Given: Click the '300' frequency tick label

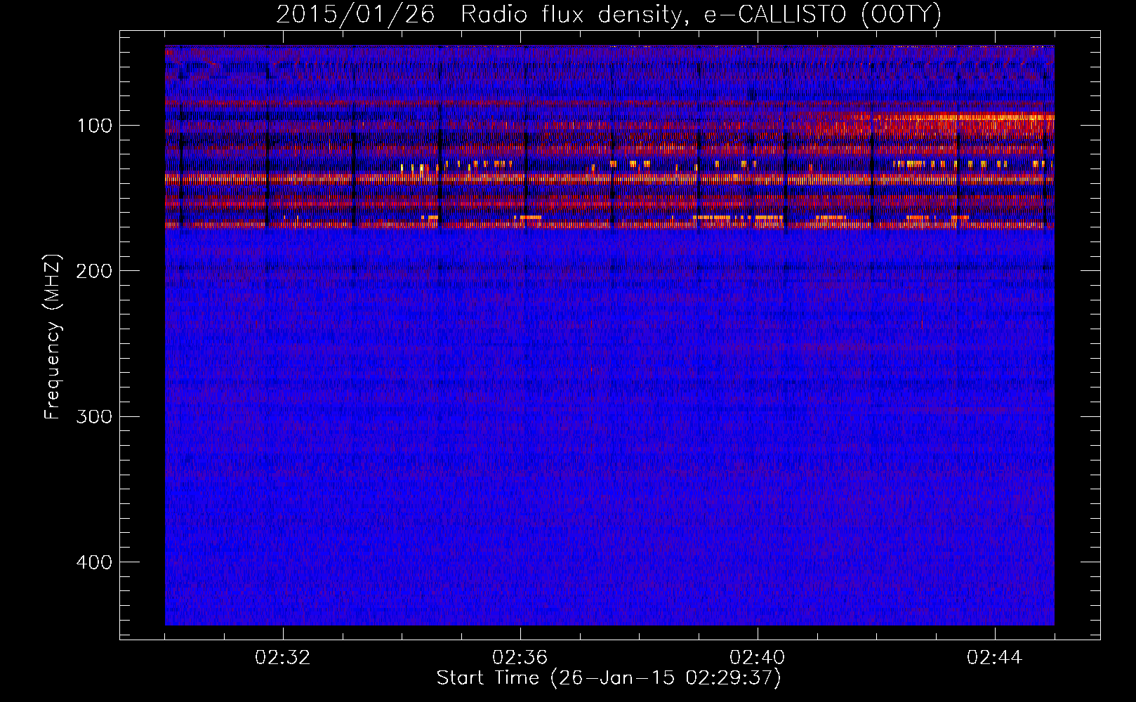Looking at the screenshot, I should point(94,417).
